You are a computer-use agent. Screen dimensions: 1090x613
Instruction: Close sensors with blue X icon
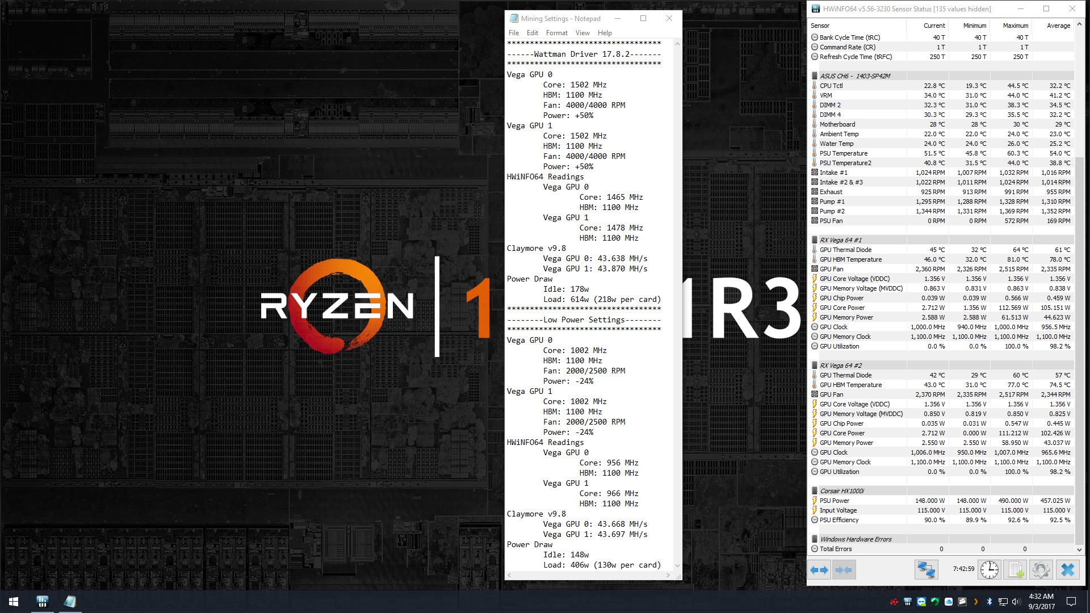(x=1067, y=570)
